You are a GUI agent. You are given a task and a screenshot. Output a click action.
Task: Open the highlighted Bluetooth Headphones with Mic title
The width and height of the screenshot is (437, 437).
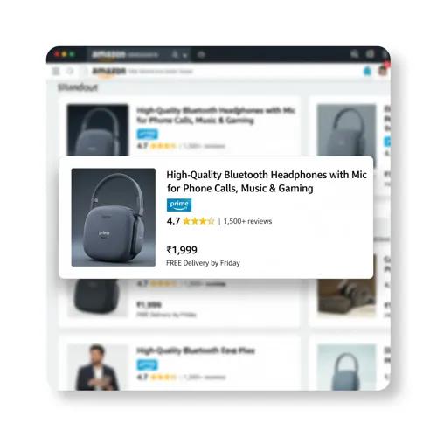coord(267,182)
